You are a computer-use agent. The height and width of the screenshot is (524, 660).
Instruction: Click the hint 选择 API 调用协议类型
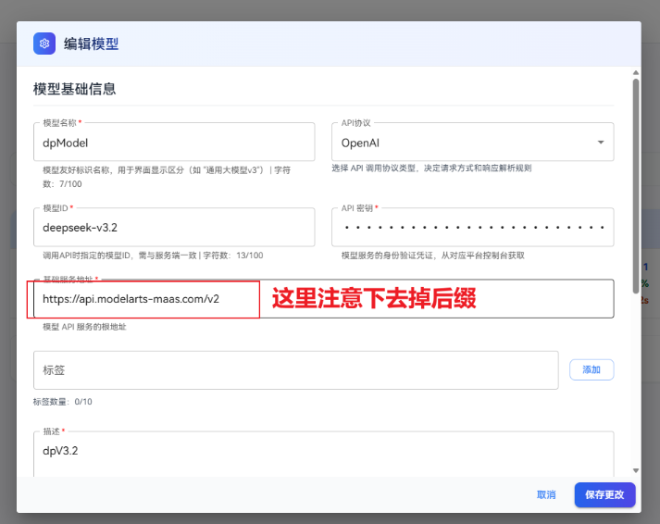tap(431, 168)
